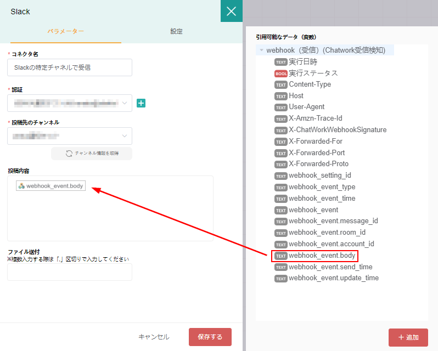Screen dimensions: 438x351
Task: Select the X-ChatWorkWebhookSignature variable
Action: tap(330, 130)
